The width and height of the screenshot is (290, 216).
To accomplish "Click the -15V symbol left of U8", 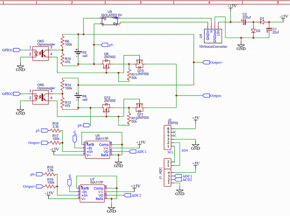I will click(55, 150).
